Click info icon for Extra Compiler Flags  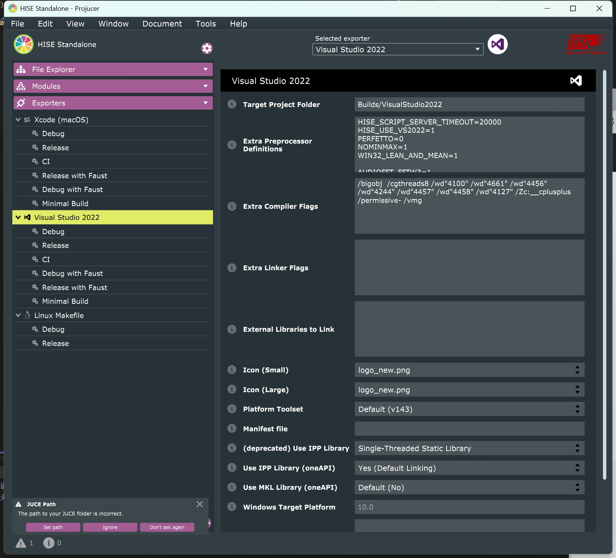point(232,206)
